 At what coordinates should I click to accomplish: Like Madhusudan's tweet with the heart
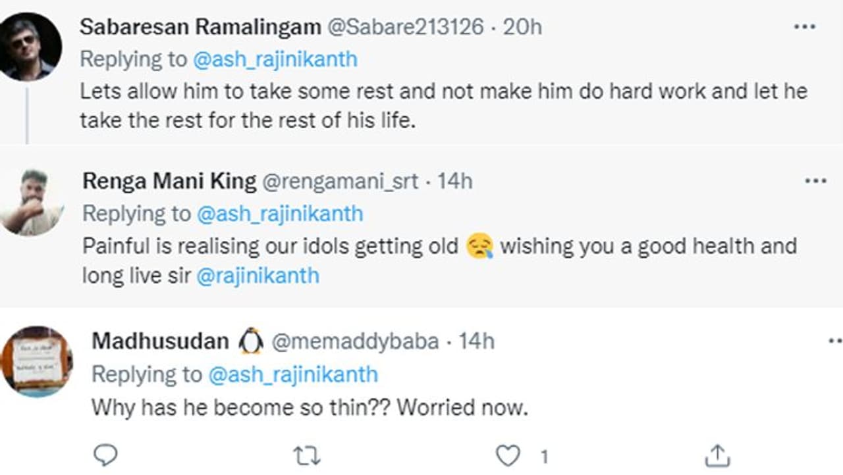(508, 455)
